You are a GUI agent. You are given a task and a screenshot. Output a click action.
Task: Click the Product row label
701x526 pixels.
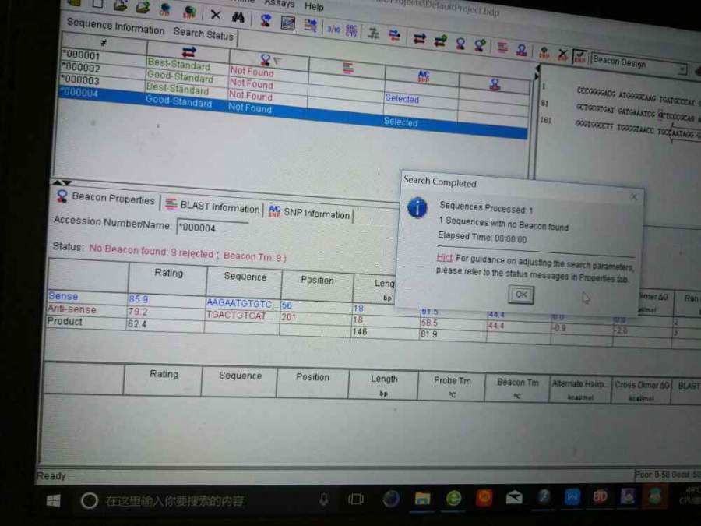[x=65, y=321]
